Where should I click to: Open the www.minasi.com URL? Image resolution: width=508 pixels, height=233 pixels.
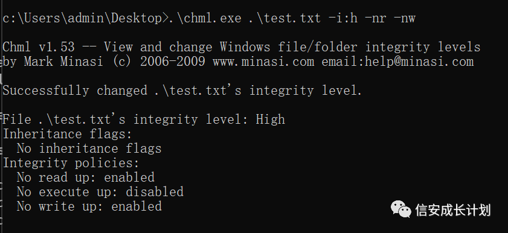tap(263, 62)
